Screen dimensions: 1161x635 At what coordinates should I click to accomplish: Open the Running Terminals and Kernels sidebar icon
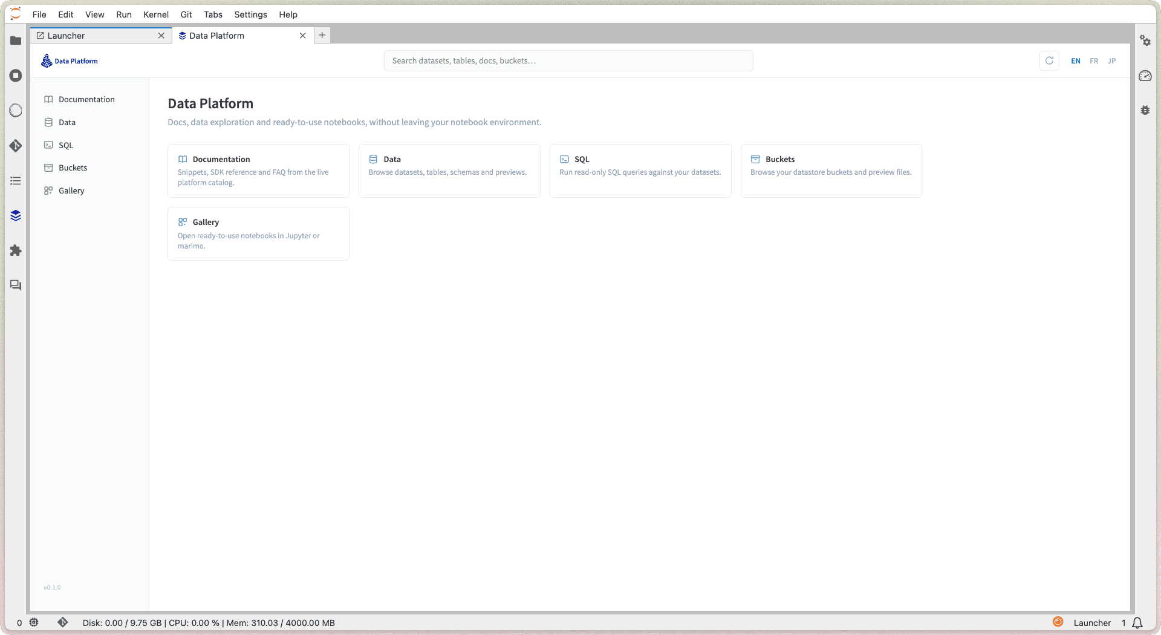(x=16, y=76)
